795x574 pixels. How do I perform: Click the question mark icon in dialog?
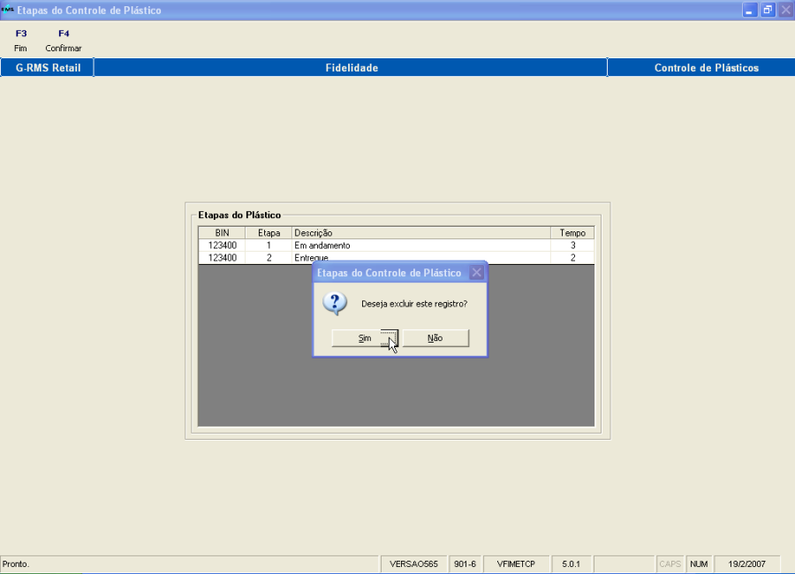tap(335, 304)
